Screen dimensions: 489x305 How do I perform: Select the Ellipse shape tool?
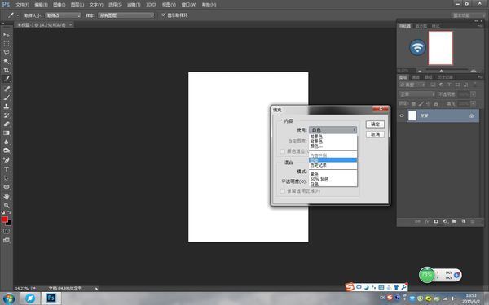[x=7, y=187]
